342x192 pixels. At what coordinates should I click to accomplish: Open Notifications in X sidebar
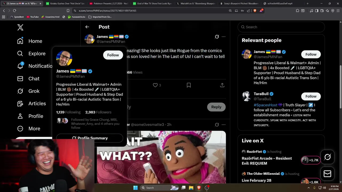point(34,66)
